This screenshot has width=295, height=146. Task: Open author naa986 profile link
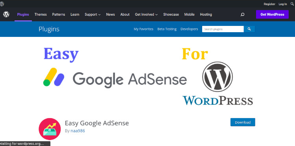78,131
